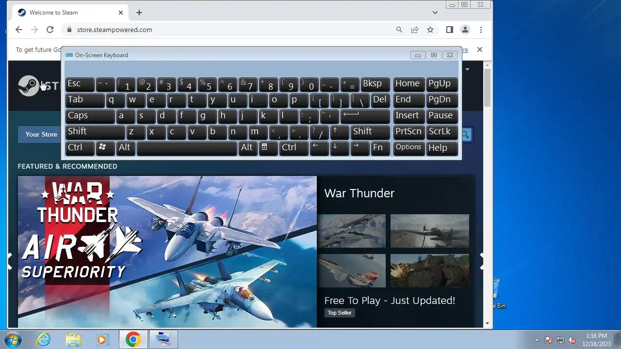Screen dimensions: 621x349
Task: Open Windows Explorer folder in taskbar
Action: (x=73, y=339)
